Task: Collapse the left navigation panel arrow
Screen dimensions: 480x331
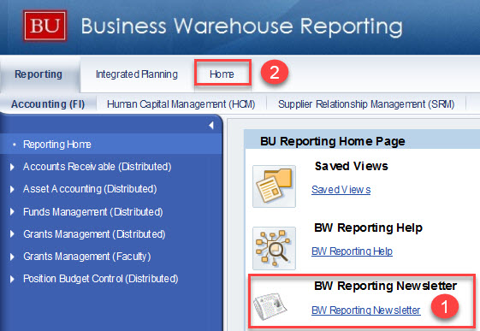Action: (211, 125)
